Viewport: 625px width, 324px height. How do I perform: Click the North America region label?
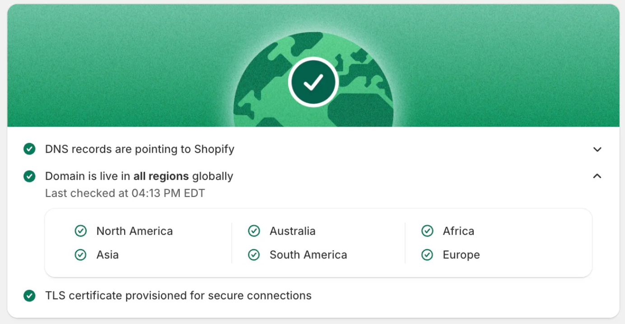[x=135, y=231]
